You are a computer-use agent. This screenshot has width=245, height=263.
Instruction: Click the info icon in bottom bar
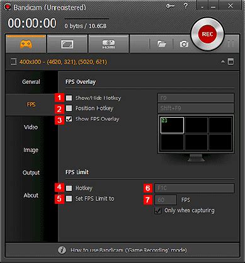point(62,250)
